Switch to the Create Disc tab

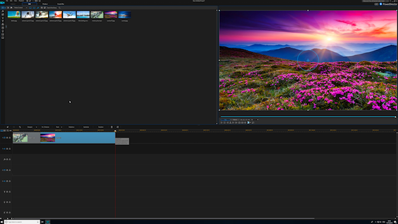(61, 4)
